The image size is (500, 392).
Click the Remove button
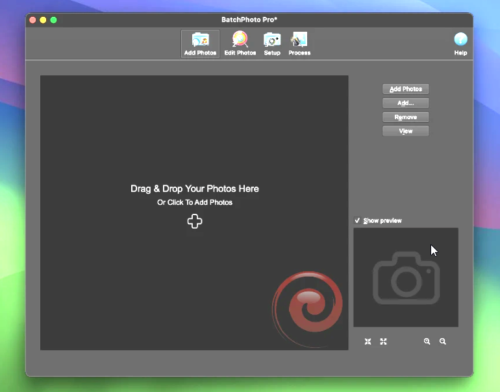point(406,117)
